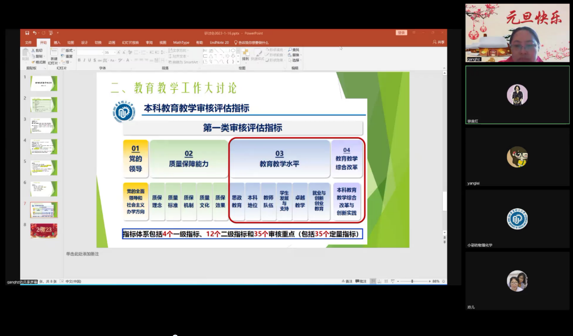This screenshot has width=573, height=336.
Task: Switch to the MathType tab
Action: point(181,42)
